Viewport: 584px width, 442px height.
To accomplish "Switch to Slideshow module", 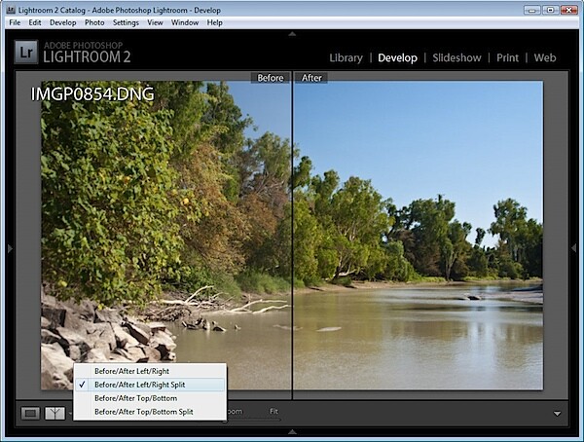I will point(457,57).
